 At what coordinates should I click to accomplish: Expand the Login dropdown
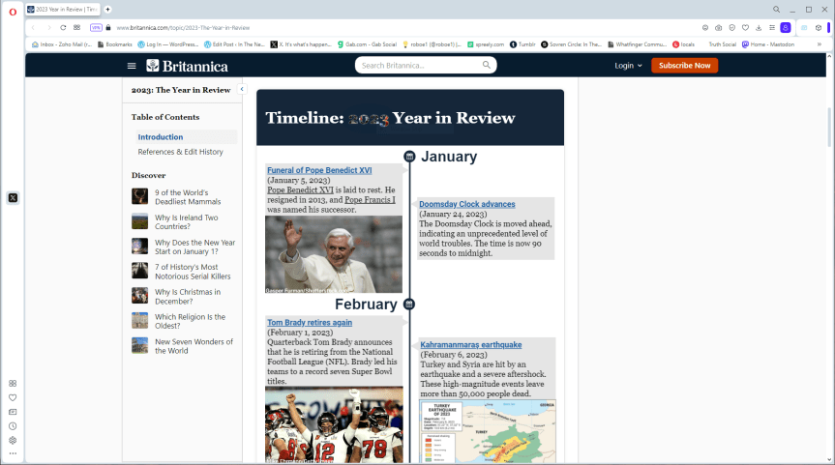click(x=628, y=66)
